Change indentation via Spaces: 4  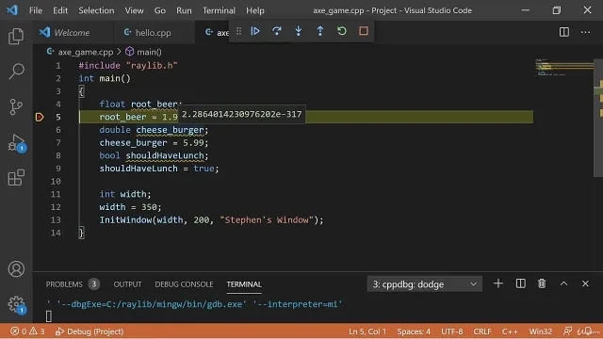pos(414,331)
